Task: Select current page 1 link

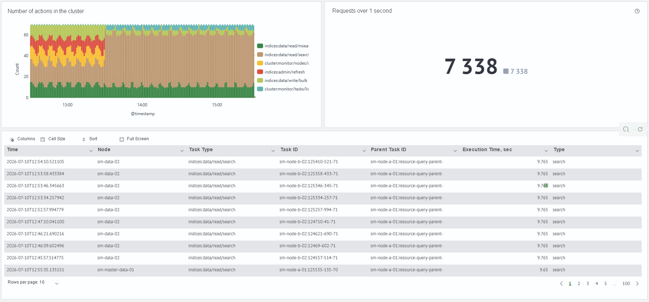Action: point(570,284)
